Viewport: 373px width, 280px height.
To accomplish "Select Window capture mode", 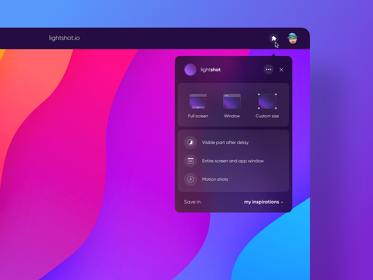I will (232, 105).
